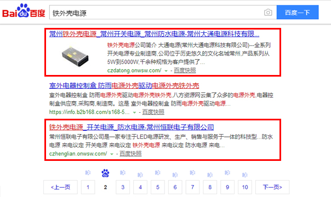Open the czdatong.onwsw.com URL link
The width and height of the screenshot is (331, 197).
tap(134, 71)
